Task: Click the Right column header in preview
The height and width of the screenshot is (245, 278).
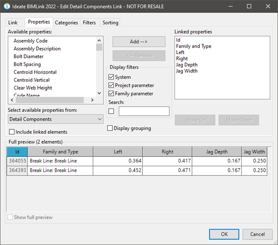Action: click(167, 151)
